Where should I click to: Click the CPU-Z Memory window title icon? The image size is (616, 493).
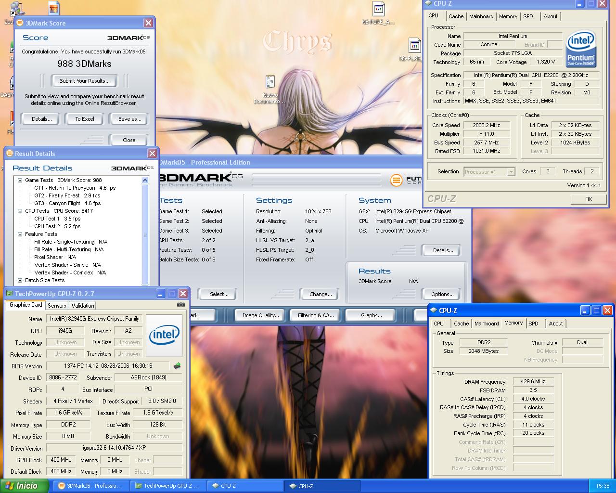pyautogui.click(x=434, y=311)
